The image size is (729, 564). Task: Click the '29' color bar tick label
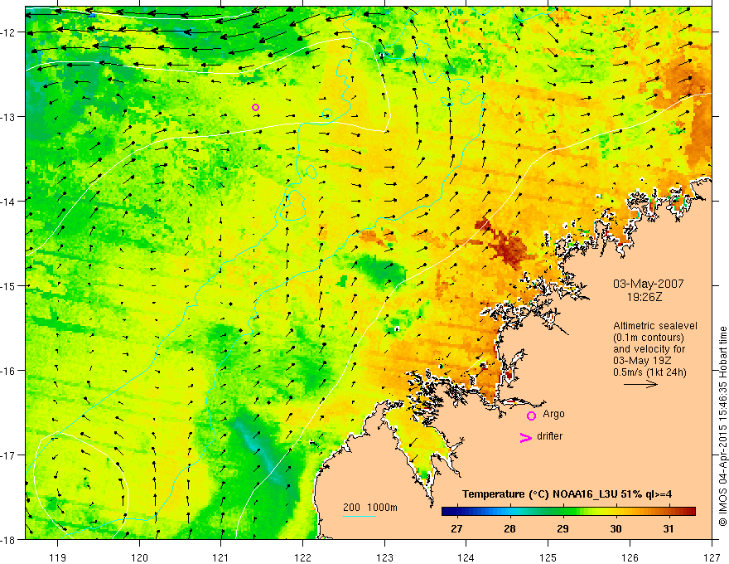coord(562,529)
